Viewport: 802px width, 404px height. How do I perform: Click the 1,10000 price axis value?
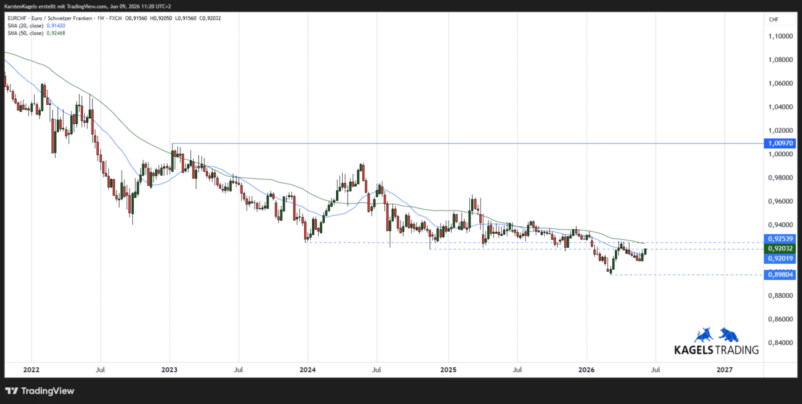(781, 36)
